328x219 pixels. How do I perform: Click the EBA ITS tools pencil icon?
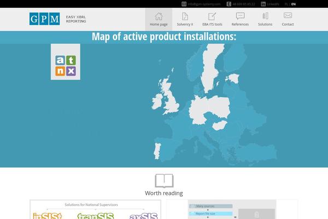pos(212,16)
